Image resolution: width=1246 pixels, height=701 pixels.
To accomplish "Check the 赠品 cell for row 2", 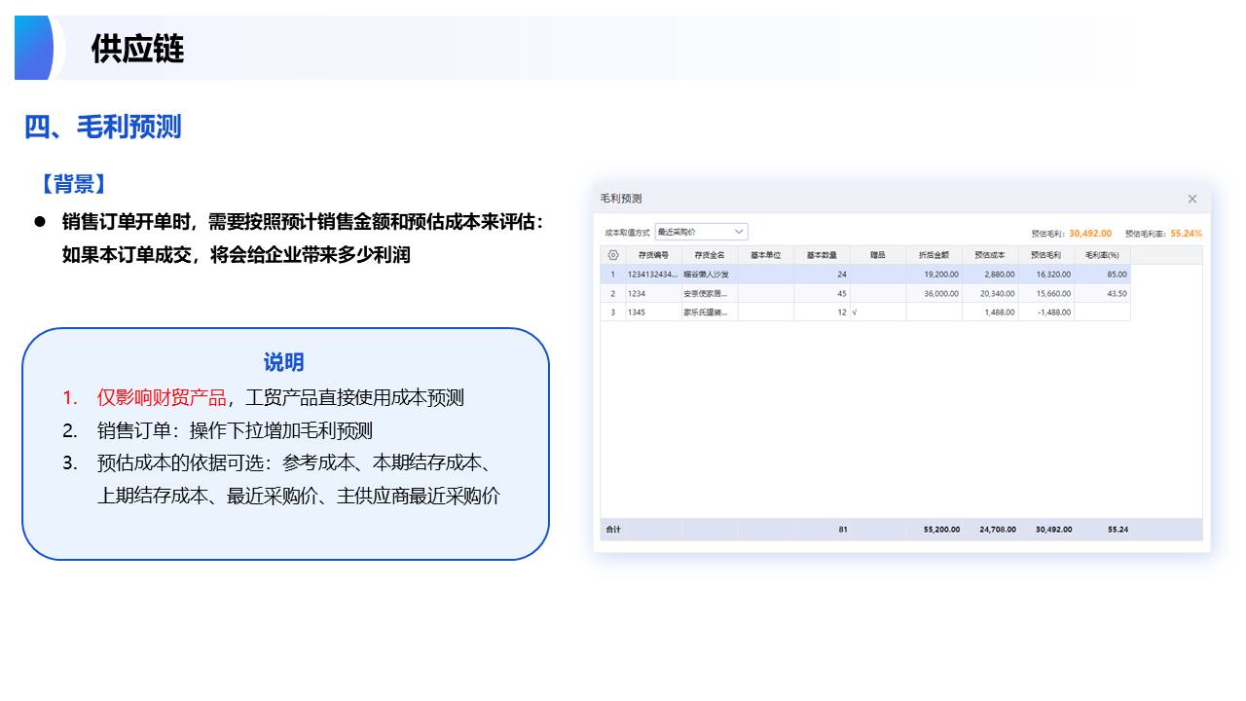I will [877, 293].
